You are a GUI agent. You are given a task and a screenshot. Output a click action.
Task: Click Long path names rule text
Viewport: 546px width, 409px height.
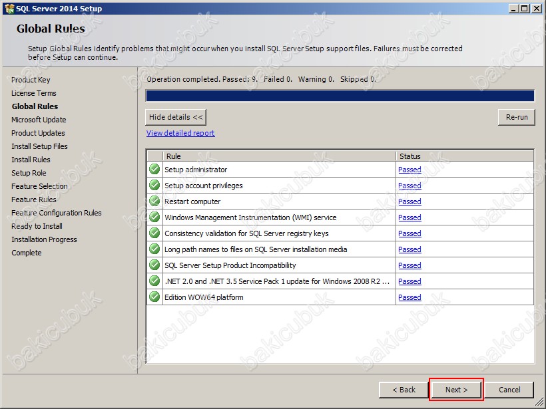(x=256, y=249)
